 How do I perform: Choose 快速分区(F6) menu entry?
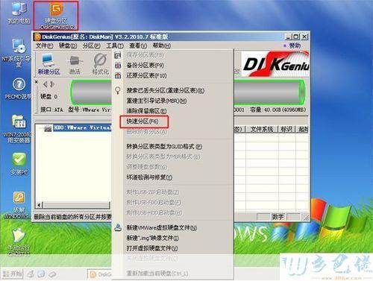coord(142,121)
